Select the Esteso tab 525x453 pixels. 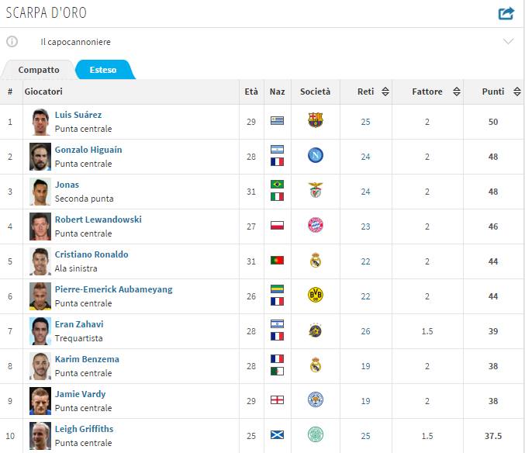pyautogui.click(x=103, y=70)
